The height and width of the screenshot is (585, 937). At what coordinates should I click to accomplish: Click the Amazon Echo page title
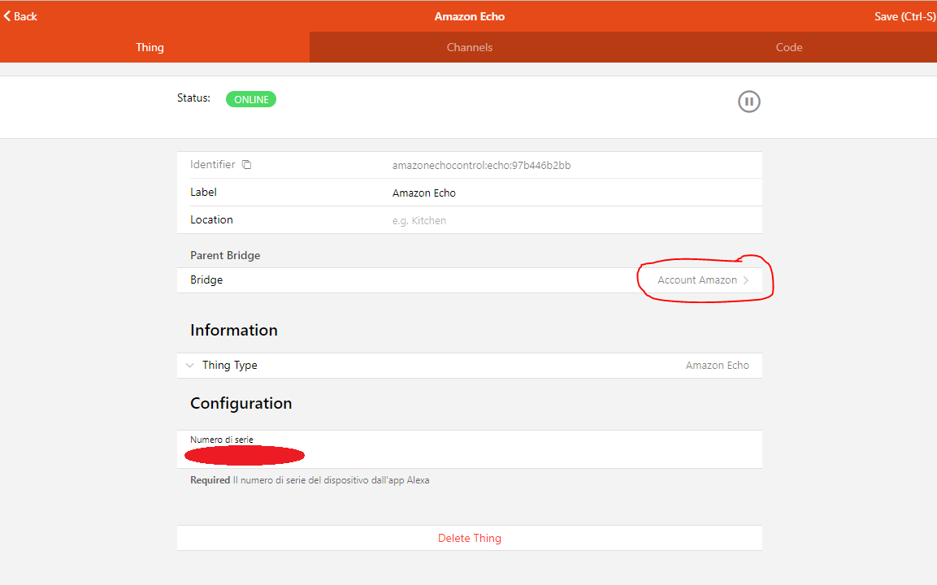click(x=469, y=16)
